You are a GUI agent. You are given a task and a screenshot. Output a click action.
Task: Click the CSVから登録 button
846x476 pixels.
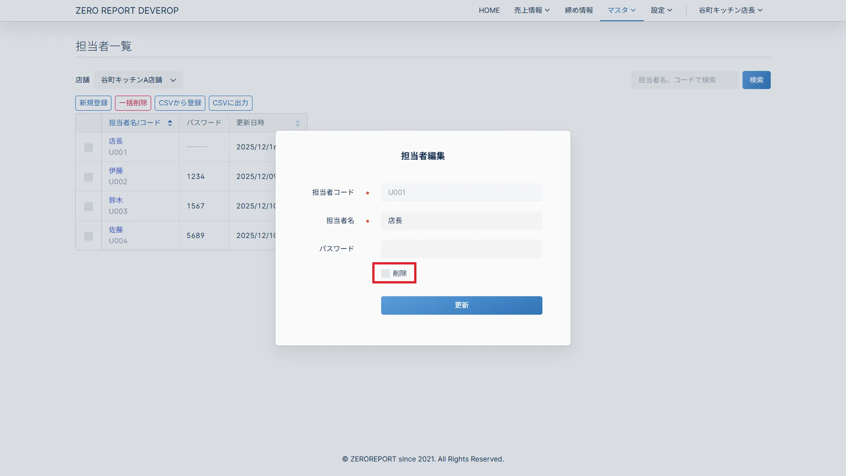click(x=180, y=103)
